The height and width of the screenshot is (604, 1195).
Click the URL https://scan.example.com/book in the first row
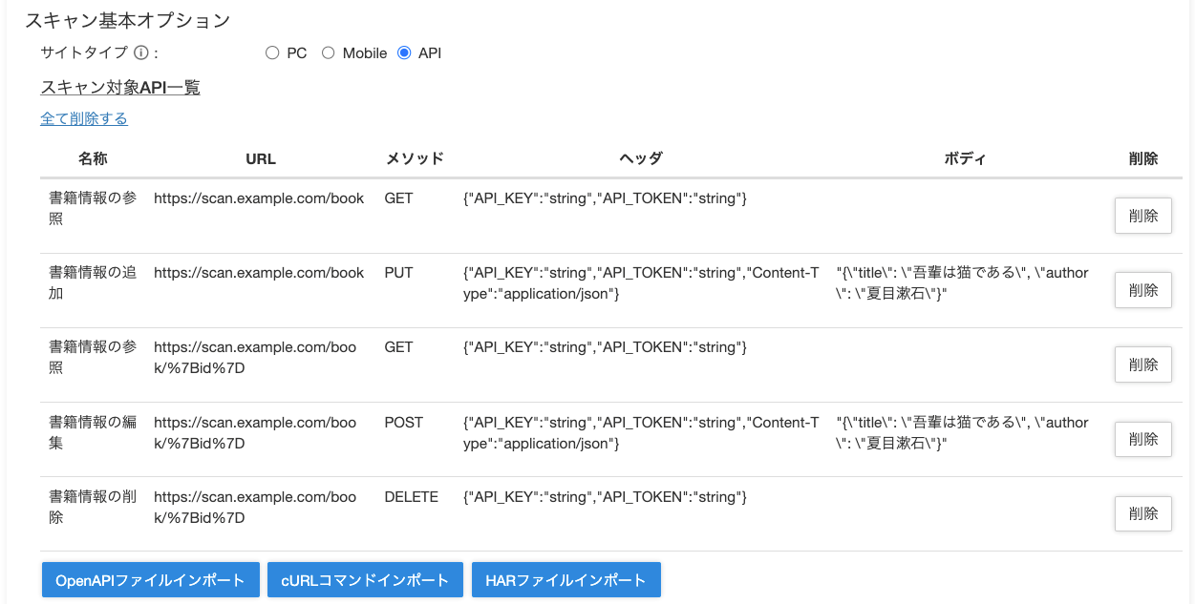(x=258, y=198)
